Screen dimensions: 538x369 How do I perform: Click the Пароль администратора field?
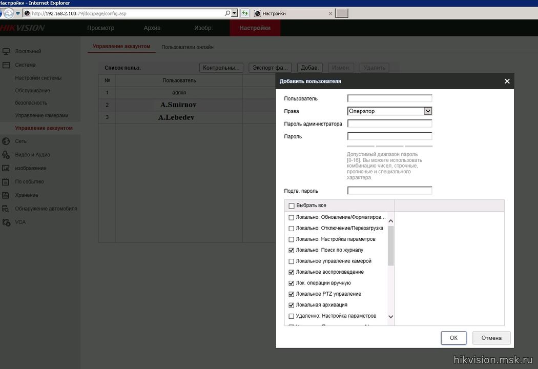click(389, 124)
